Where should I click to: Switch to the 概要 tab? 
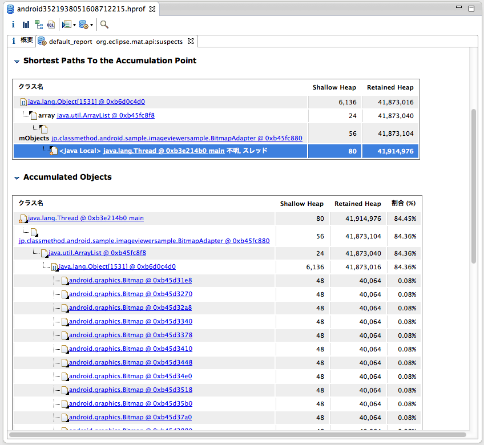23,41
